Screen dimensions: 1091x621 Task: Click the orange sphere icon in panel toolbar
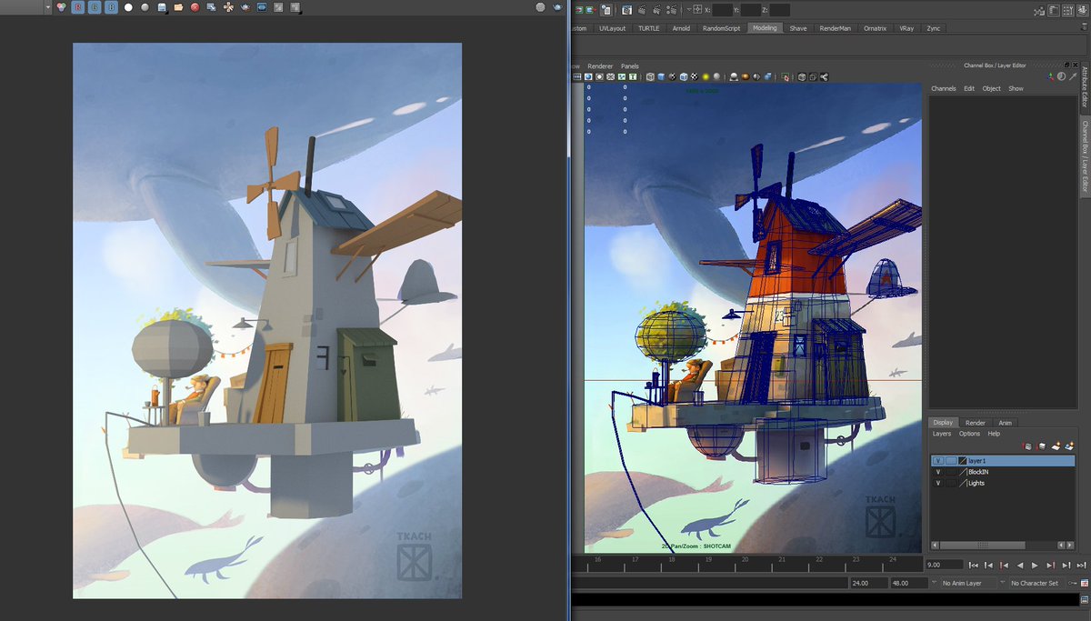[x=745, y=77]
